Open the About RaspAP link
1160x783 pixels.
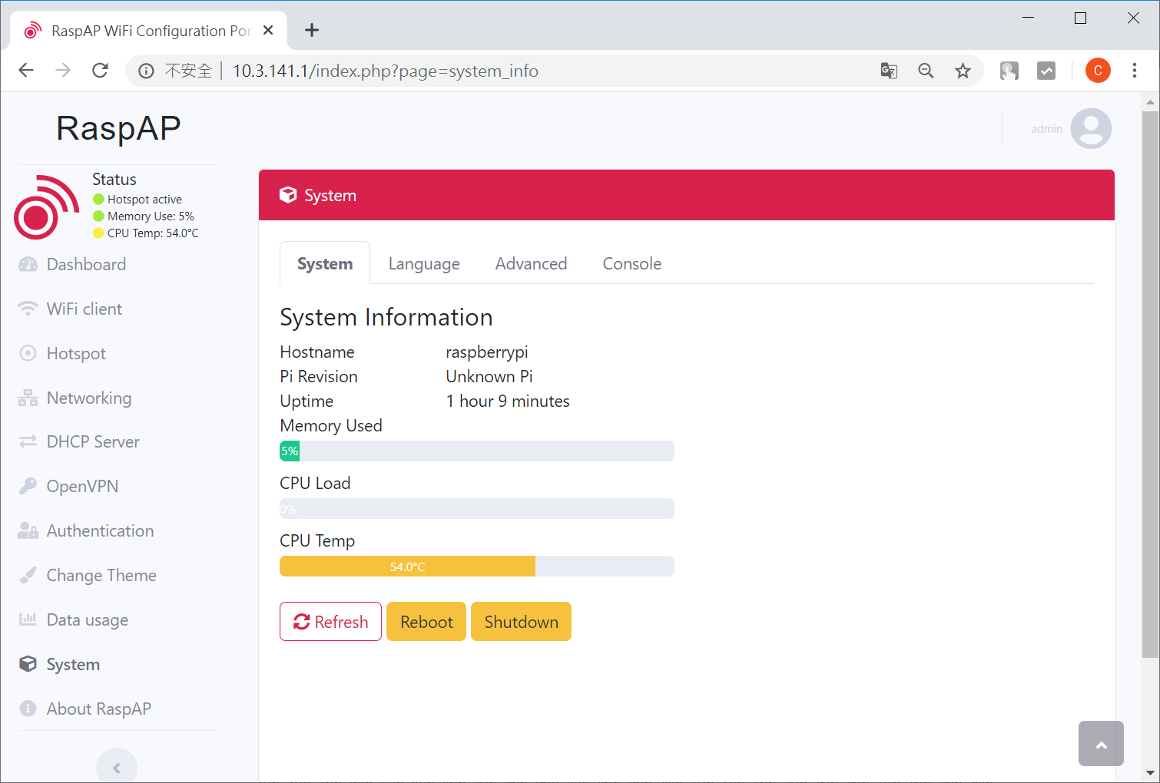coord(98,709)
